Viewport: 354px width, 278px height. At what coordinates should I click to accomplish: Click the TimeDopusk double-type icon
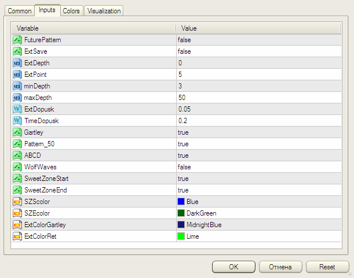coord(17,121)
